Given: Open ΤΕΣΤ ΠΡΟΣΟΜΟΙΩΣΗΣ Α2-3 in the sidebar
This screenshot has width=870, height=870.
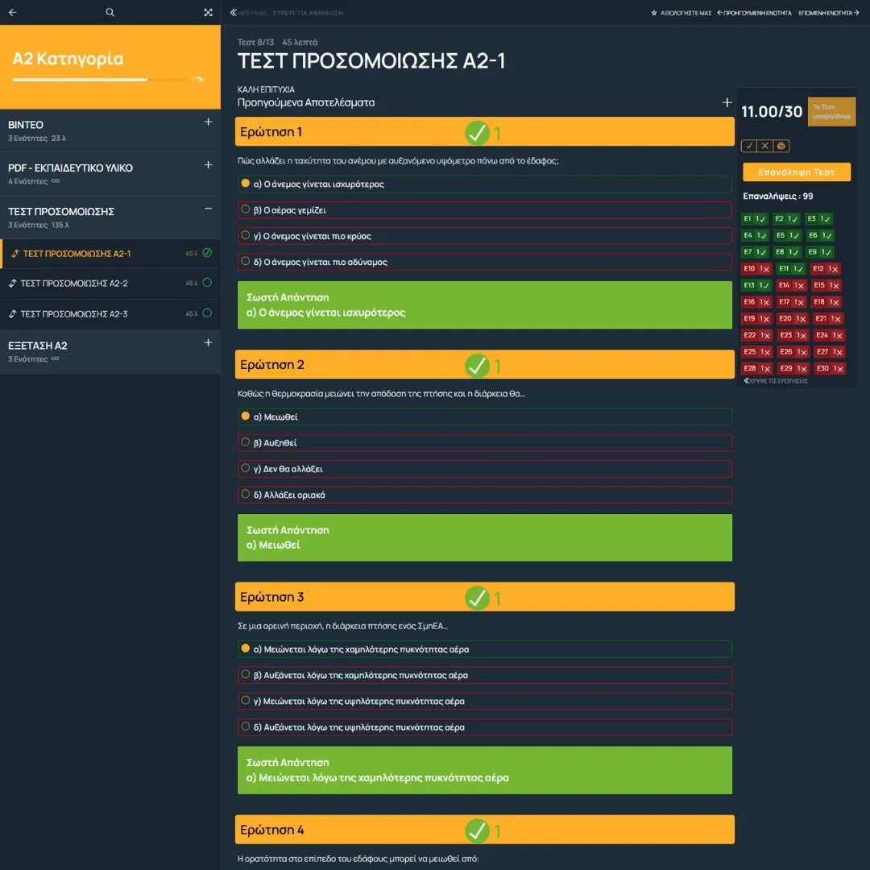Looking at the screenshot, I should pyautogui.click(x=110, y=313).
